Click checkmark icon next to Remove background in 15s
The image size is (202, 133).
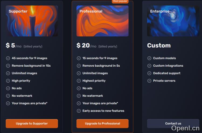pyautogui.click(x=8, y=66)
